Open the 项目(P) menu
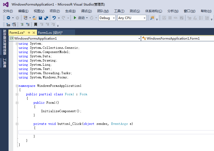This screenshot has height=151, width=214. [55, 11]
